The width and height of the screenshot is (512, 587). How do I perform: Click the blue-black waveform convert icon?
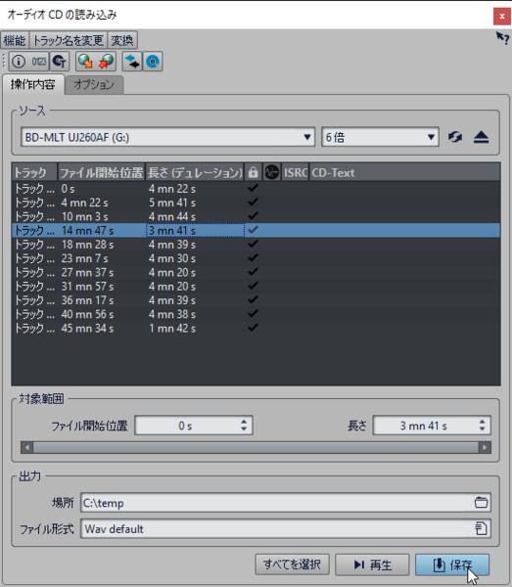tap(132, 62)
